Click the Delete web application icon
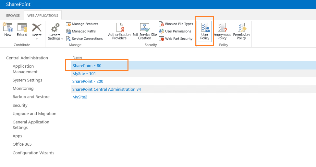 (37, 28)
